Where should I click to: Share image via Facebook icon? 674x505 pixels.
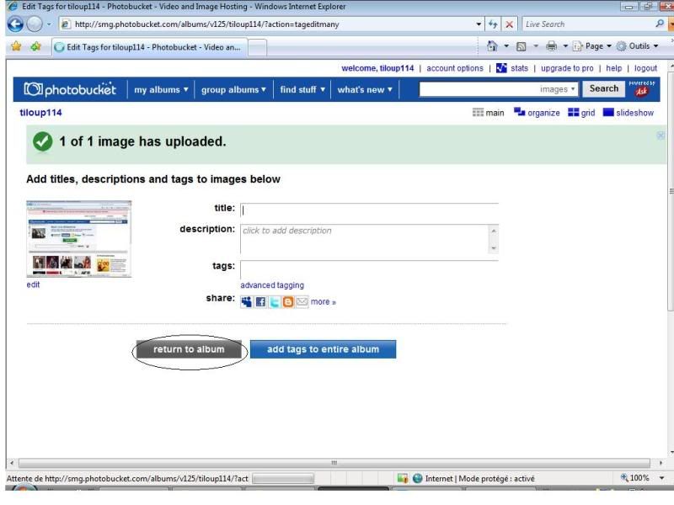point(260,302)
